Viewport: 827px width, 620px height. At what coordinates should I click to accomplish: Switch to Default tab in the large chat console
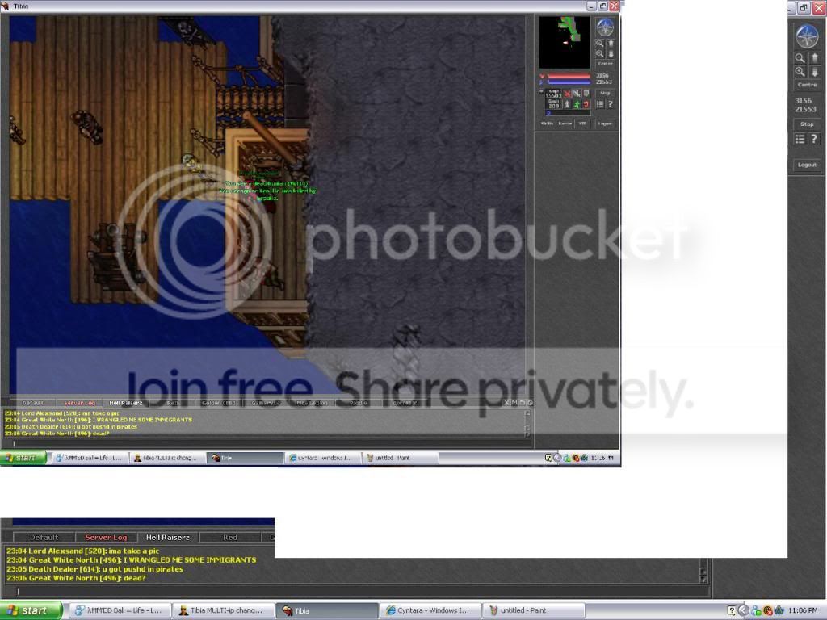[x=44, y=537]
